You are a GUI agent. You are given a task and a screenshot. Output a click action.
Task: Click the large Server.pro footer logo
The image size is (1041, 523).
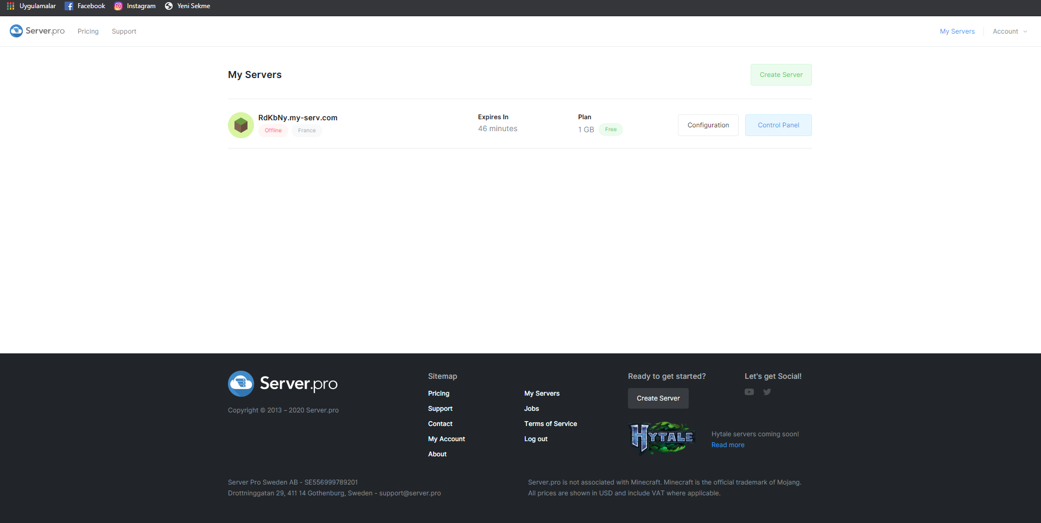(x=283, y=384)
